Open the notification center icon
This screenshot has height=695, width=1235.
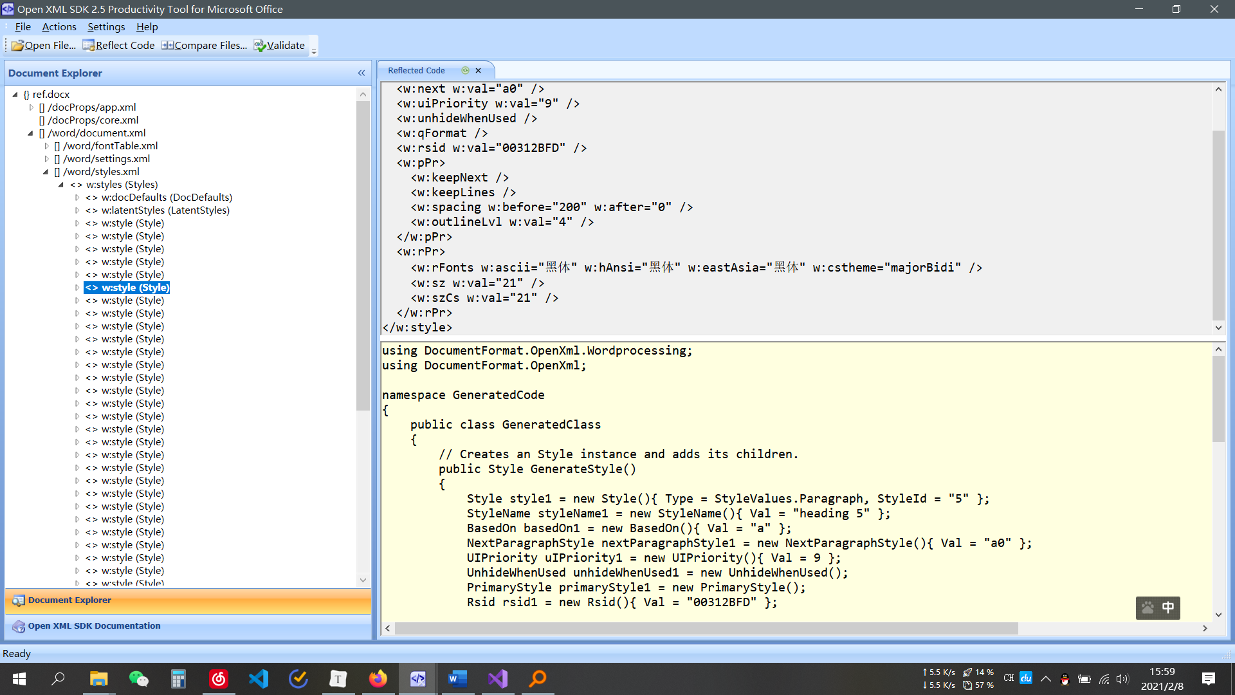click(1208, 679)
